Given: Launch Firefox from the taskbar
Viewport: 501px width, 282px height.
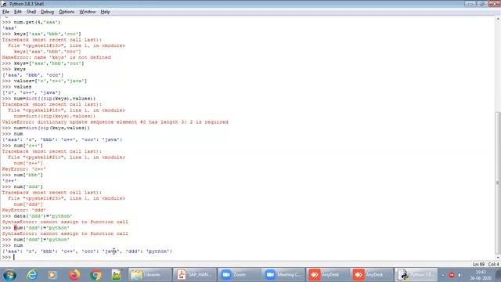Looking at the screenshot, I should pos(74,275).
